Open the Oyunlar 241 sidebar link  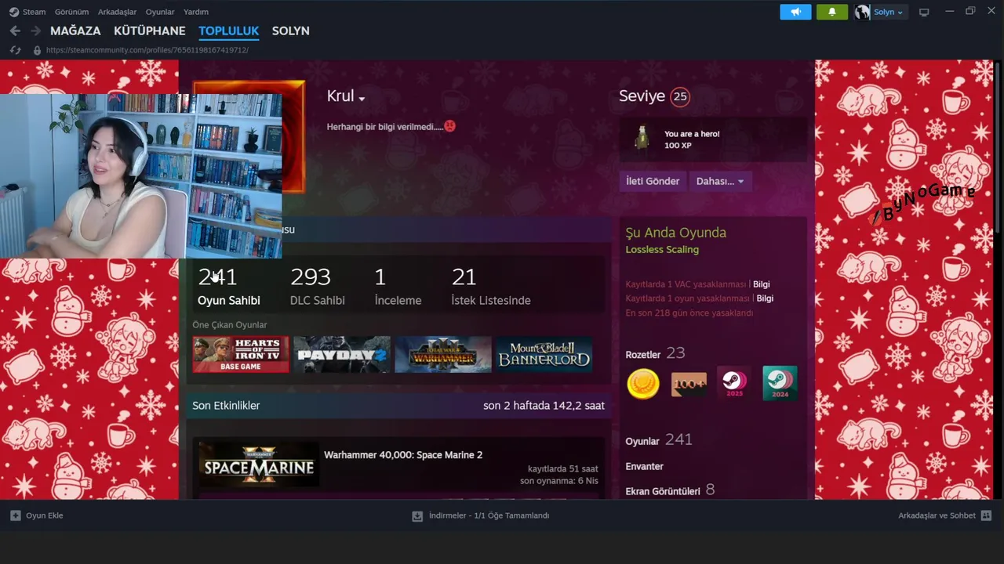tap(659, 440)
